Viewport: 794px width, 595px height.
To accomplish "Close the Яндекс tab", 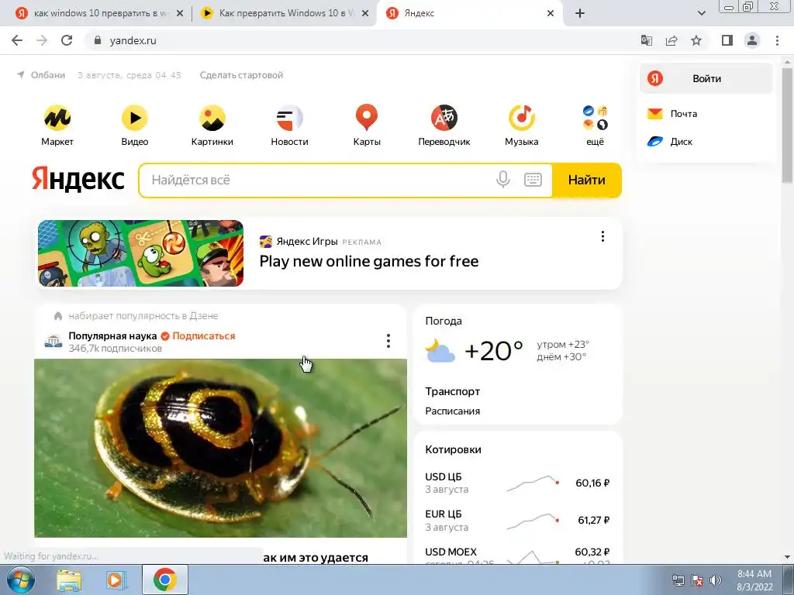I will (x=551, y=14).
